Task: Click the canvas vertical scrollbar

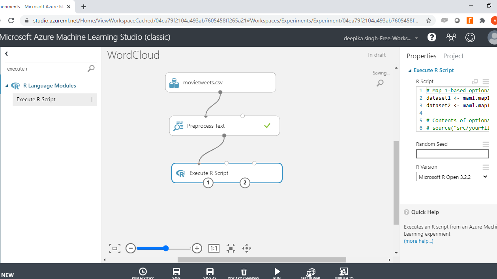Action: (396, 182)
